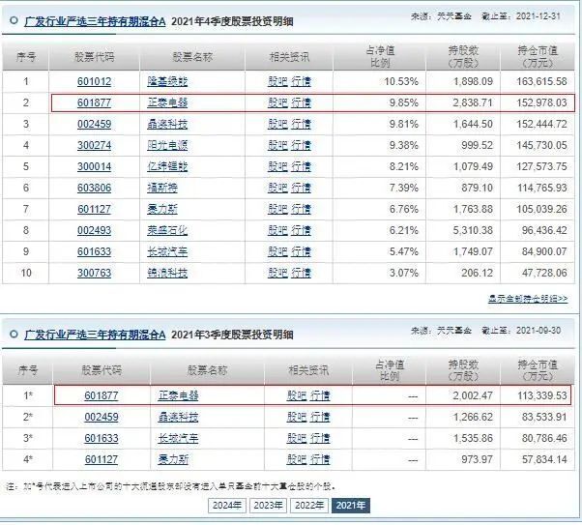582x525 pixels.
Task: Open stock code 601877 in 4季度 table
Action: click(95, 102)
